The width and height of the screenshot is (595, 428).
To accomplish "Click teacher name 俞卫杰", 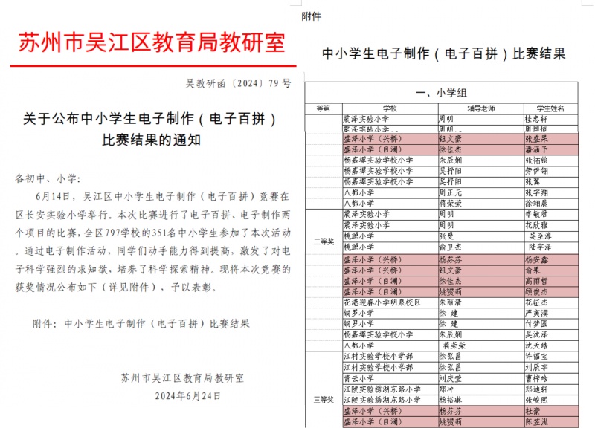I will pos(450,247).
